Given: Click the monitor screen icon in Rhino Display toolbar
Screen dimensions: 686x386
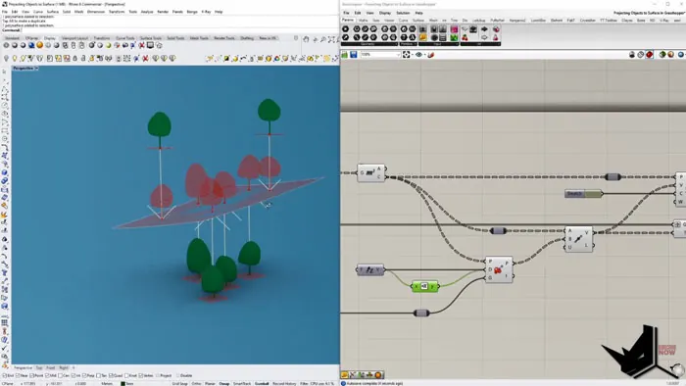Looking at the screenshot, I should (x=150, y=45).
